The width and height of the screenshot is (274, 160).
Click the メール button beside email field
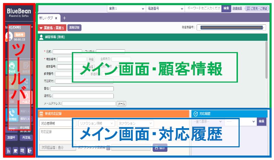coord(121,103)
